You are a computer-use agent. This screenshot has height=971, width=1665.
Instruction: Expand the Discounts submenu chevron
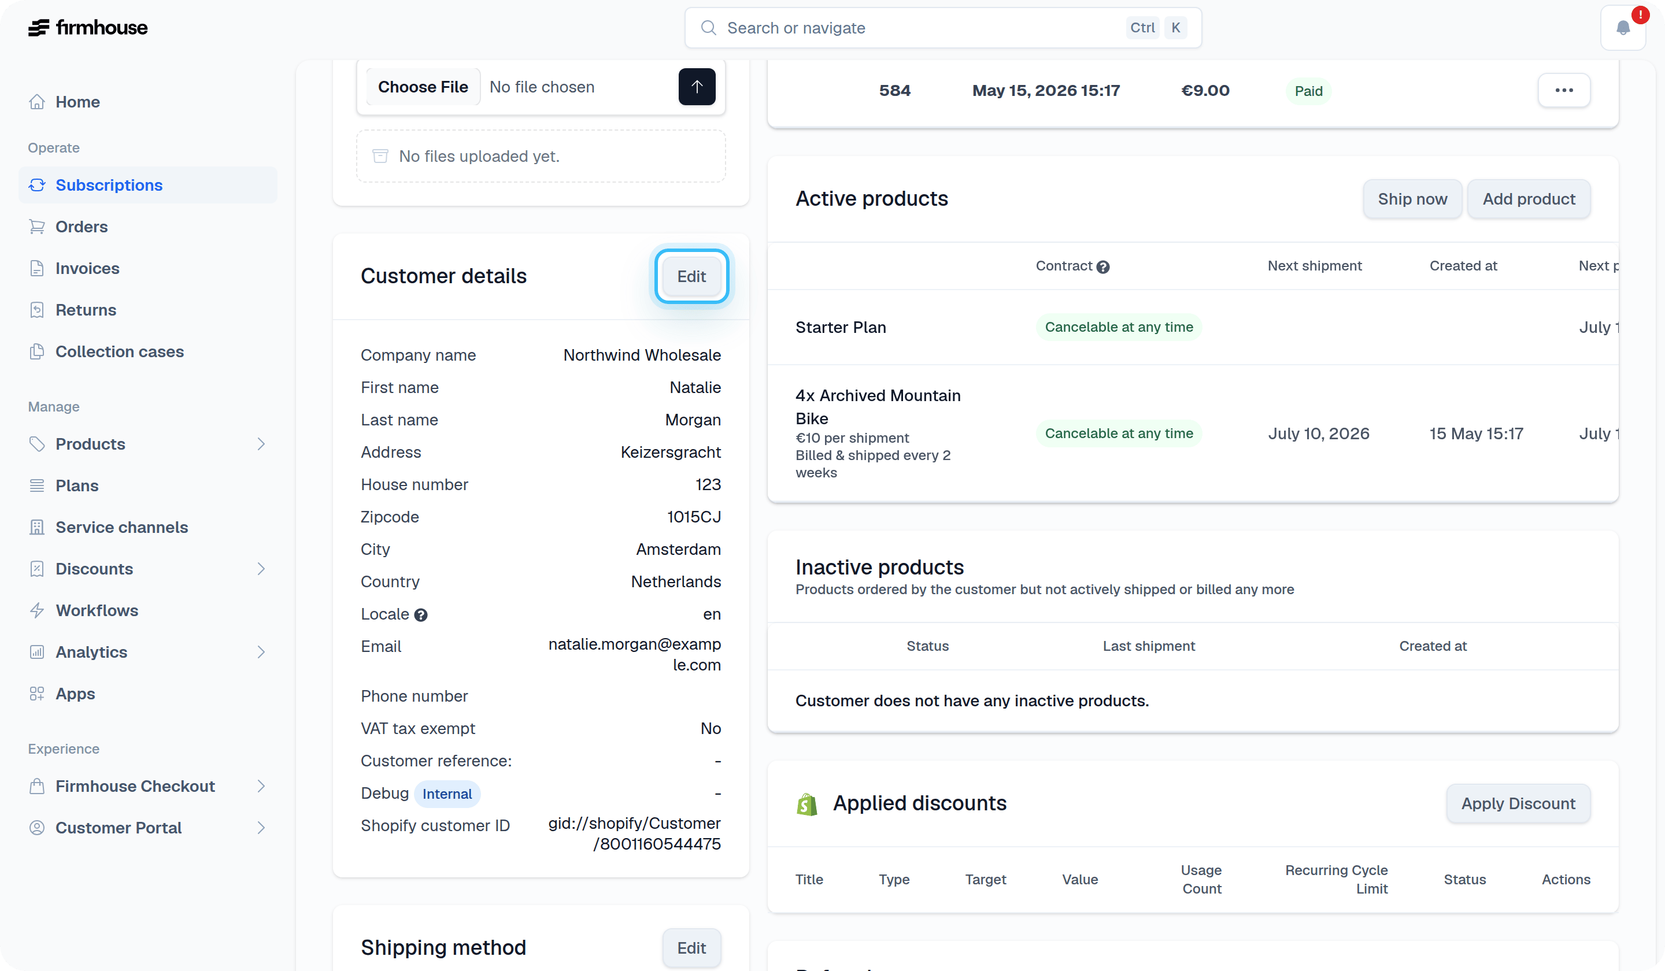(x=261, y=569)
